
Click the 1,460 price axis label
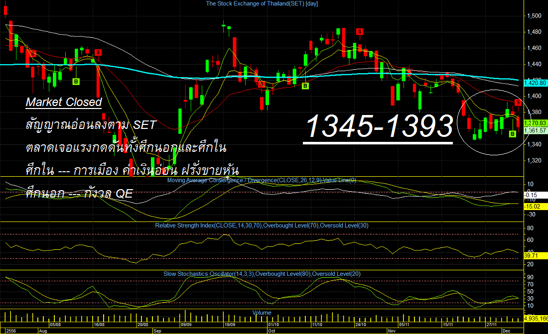point(535,48)
